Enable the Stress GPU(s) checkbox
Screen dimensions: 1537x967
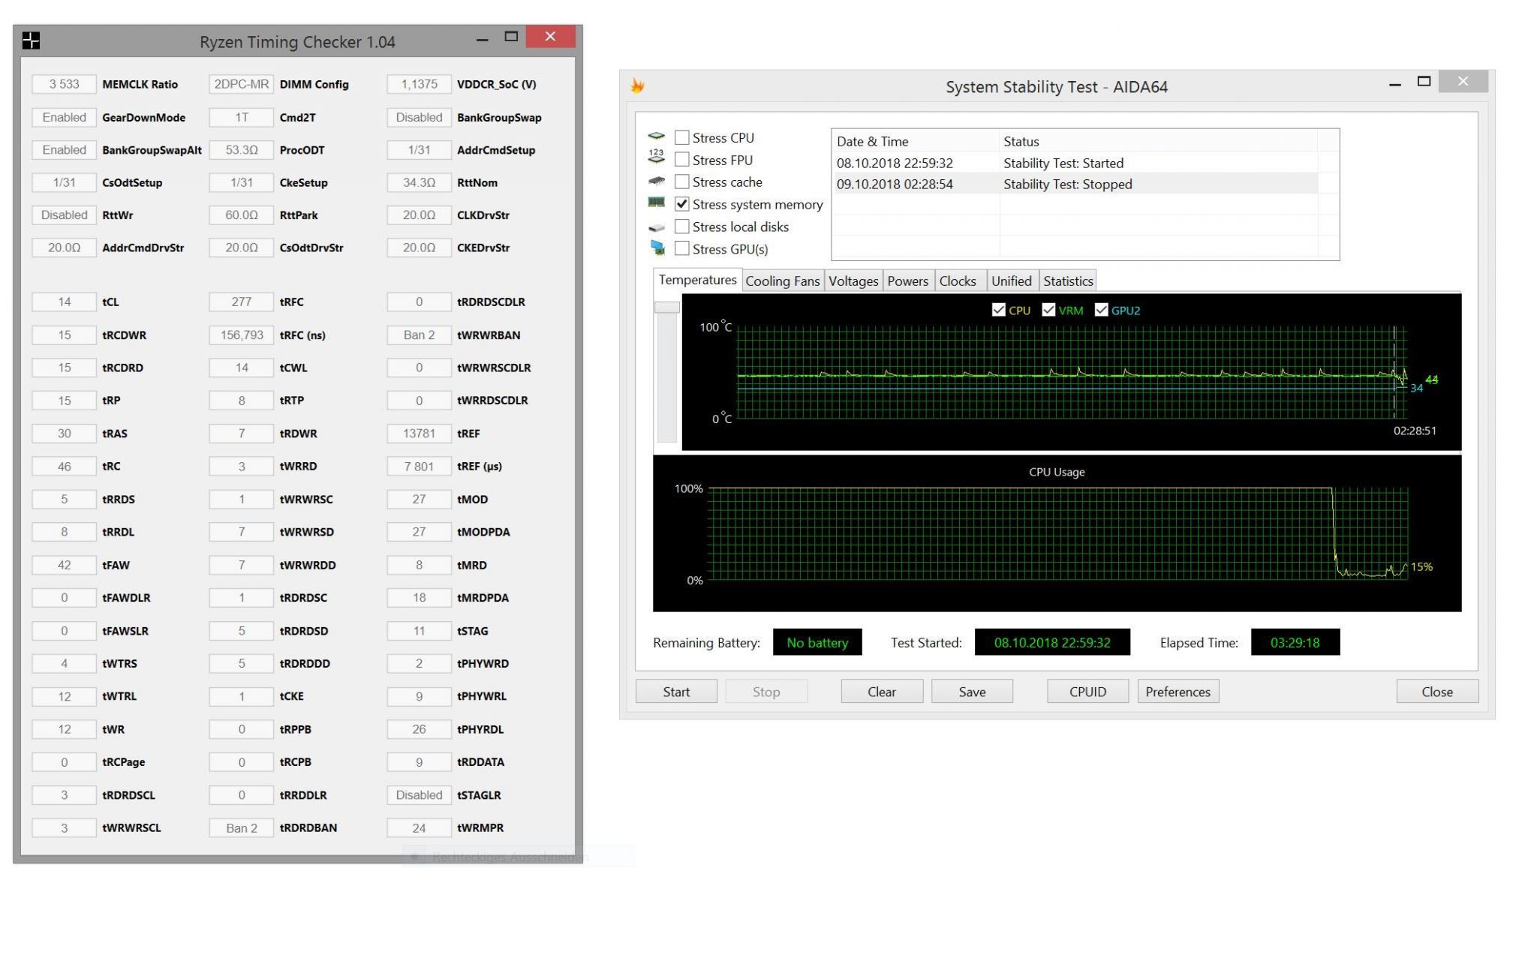682,248
